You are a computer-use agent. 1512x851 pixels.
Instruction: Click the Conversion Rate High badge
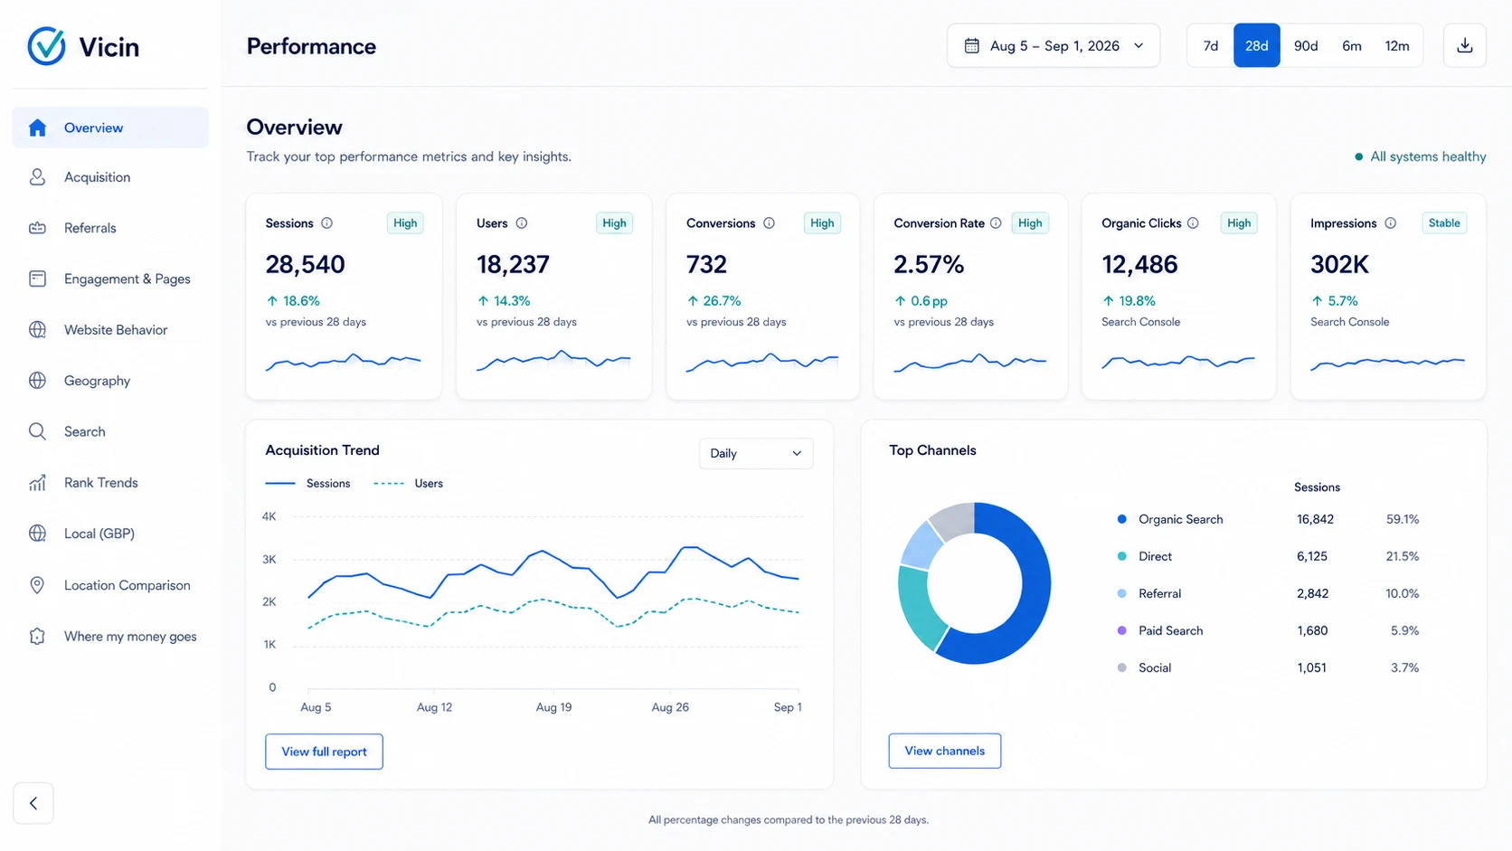point(1030,223)
